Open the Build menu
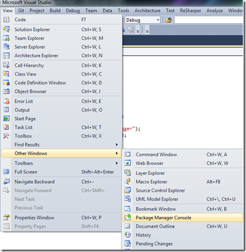 55,10
